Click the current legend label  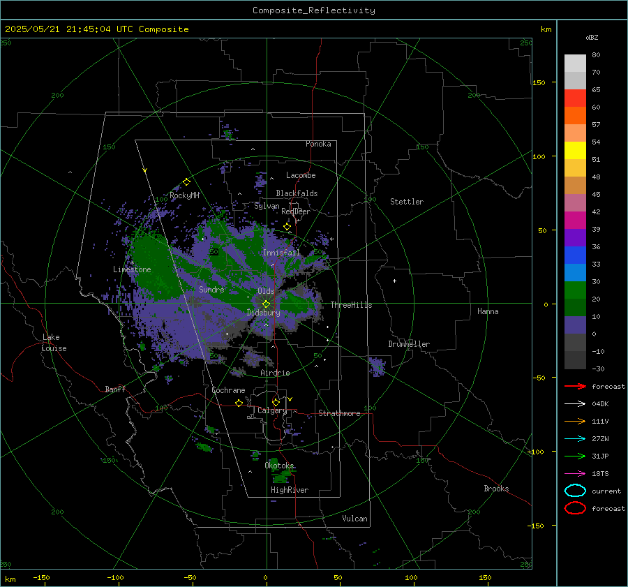point(606,491)
